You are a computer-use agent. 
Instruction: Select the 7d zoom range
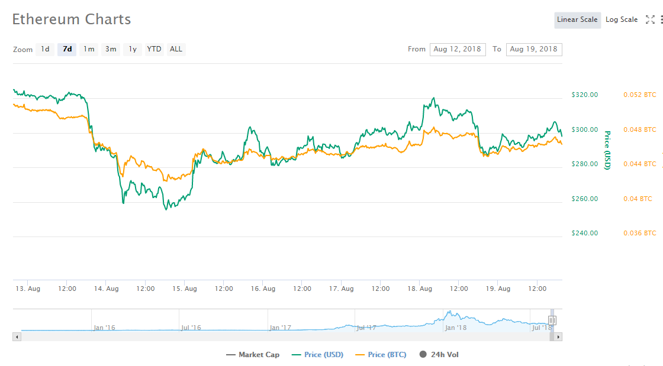(67, 49)
